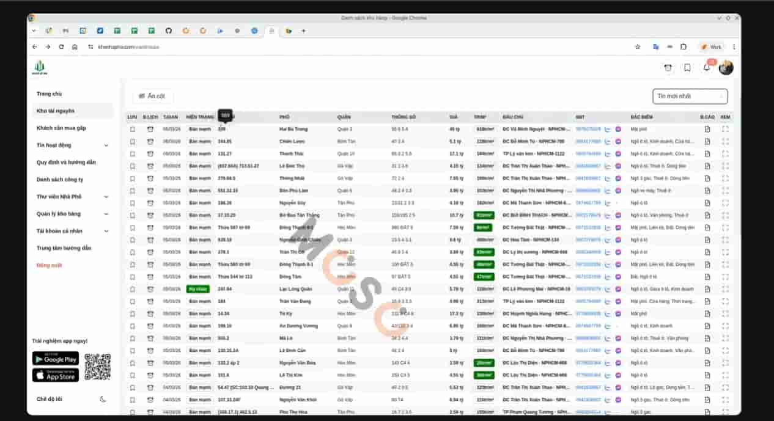Open the notification bell in the header
The image size is (774, 421).
[707, 68]
